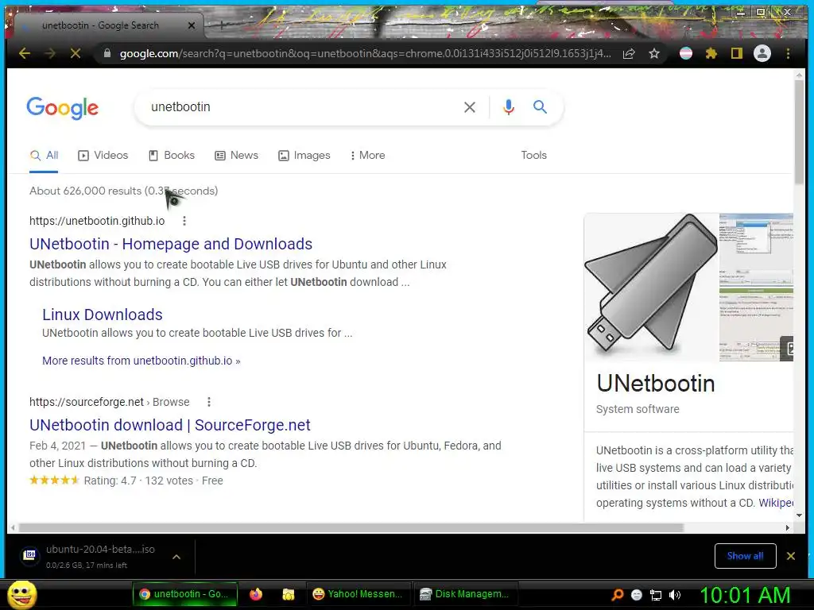The width and height of the screenshot is (814, 610).
Task: Clear the search box with the X
Action: click(469, 107)
